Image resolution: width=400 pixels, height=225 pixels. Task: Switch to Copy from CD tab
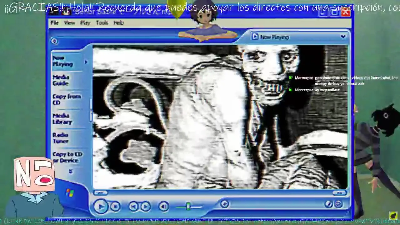(66, 99)
